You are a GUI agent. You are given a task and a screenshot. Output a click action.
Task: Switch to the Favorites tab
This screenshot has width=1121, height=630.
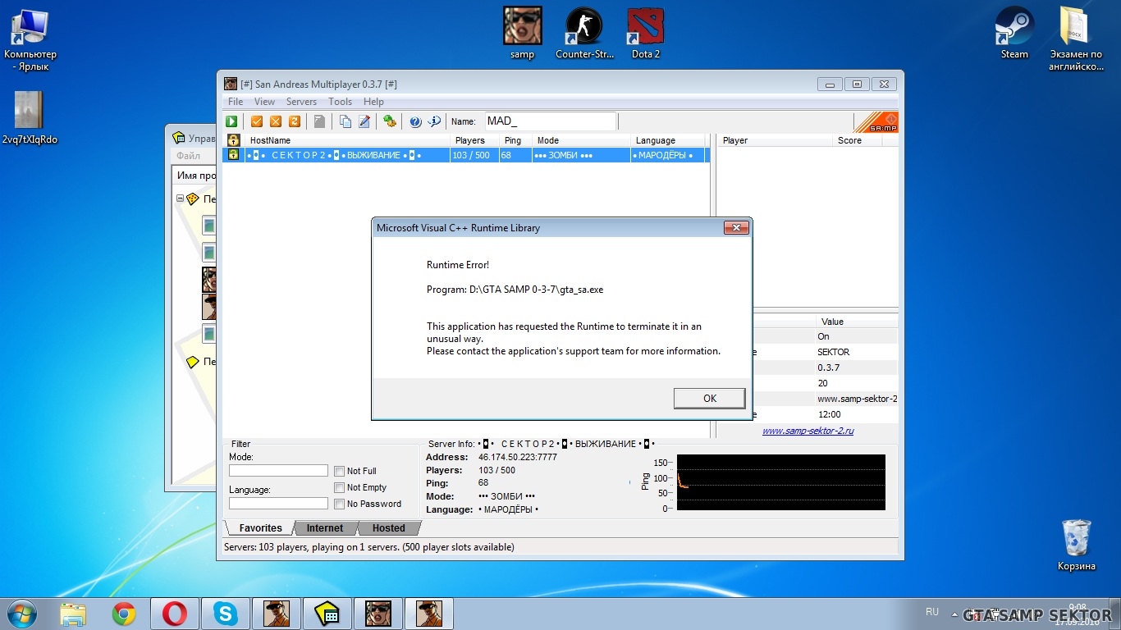click(260, 528)
